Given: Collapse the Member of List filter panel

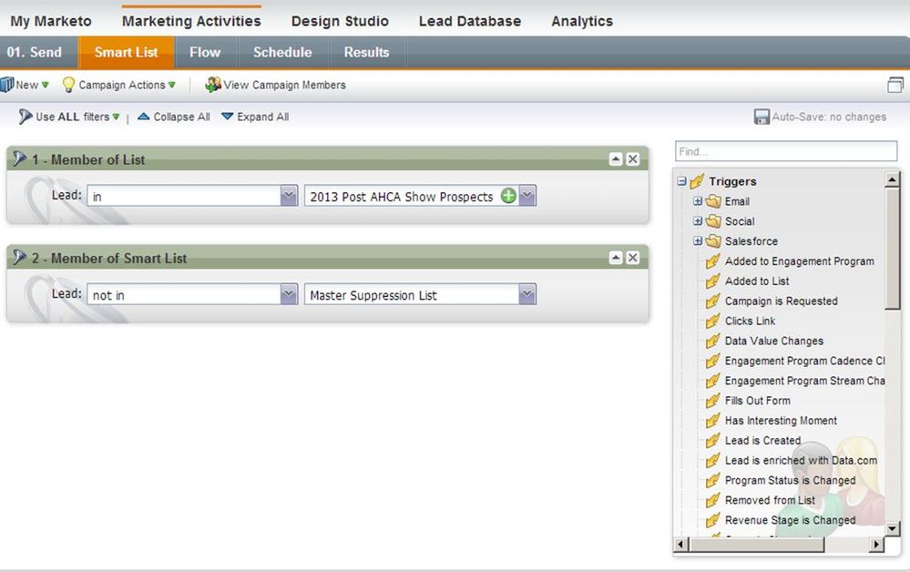Looking at the screenshot, I should 616,159.
